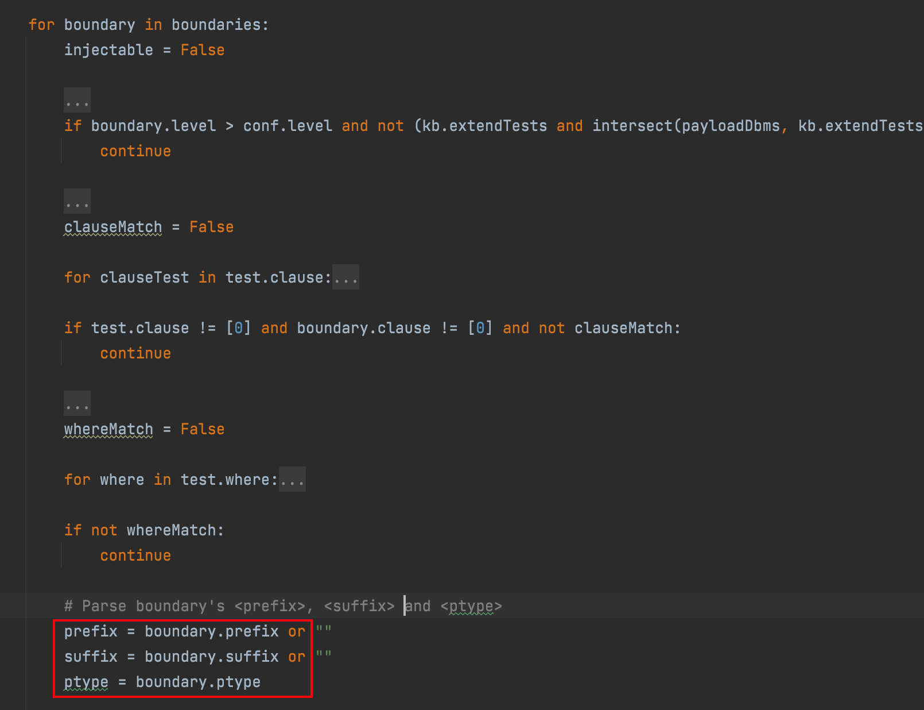924x710 pixels.
Task: Click the "payloadDbms" argument
Action: coord(731,126)
